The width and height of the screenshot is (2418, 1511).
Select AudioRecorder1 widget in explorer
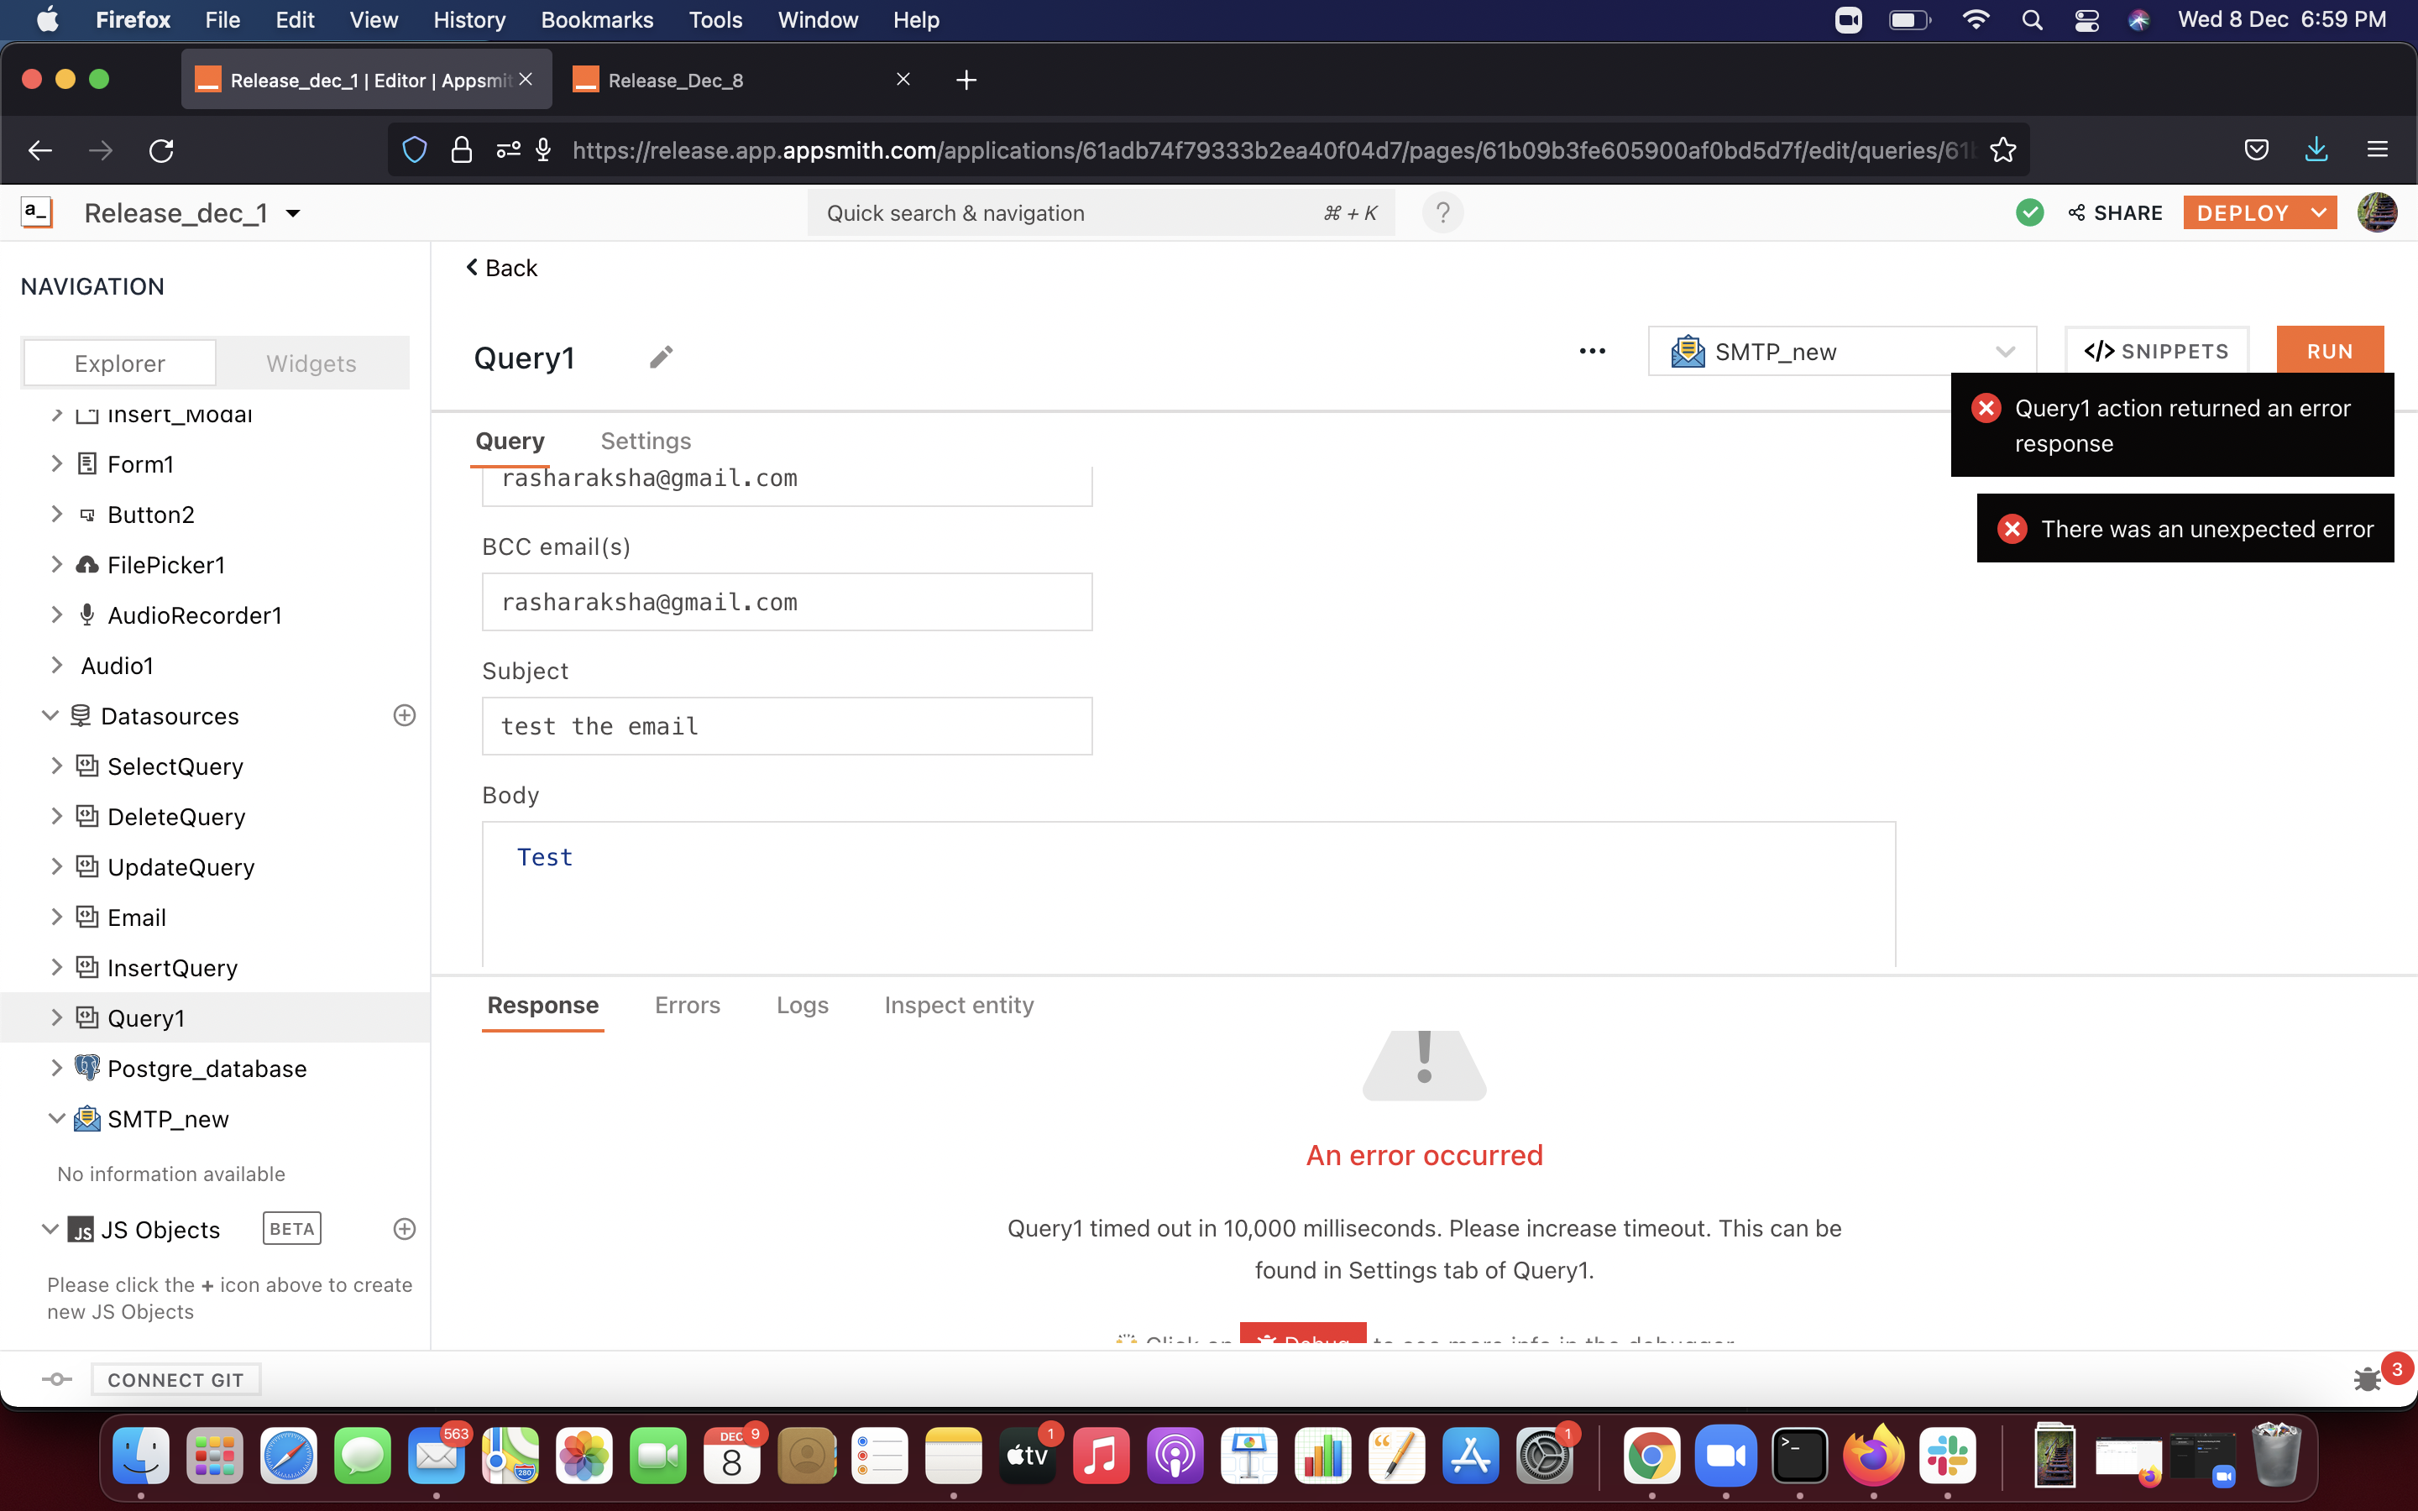(x=194, y=615)
